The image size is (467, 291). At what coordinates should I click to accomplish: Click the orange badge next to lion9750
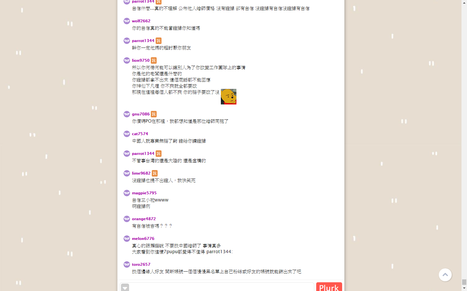[154, 60]
